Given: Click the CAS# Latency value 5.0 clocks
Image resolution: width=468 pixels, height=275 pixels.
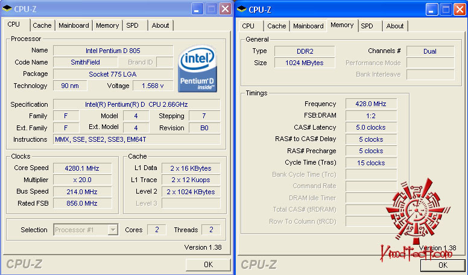Looking at the screenshot, I should point(371,127).
